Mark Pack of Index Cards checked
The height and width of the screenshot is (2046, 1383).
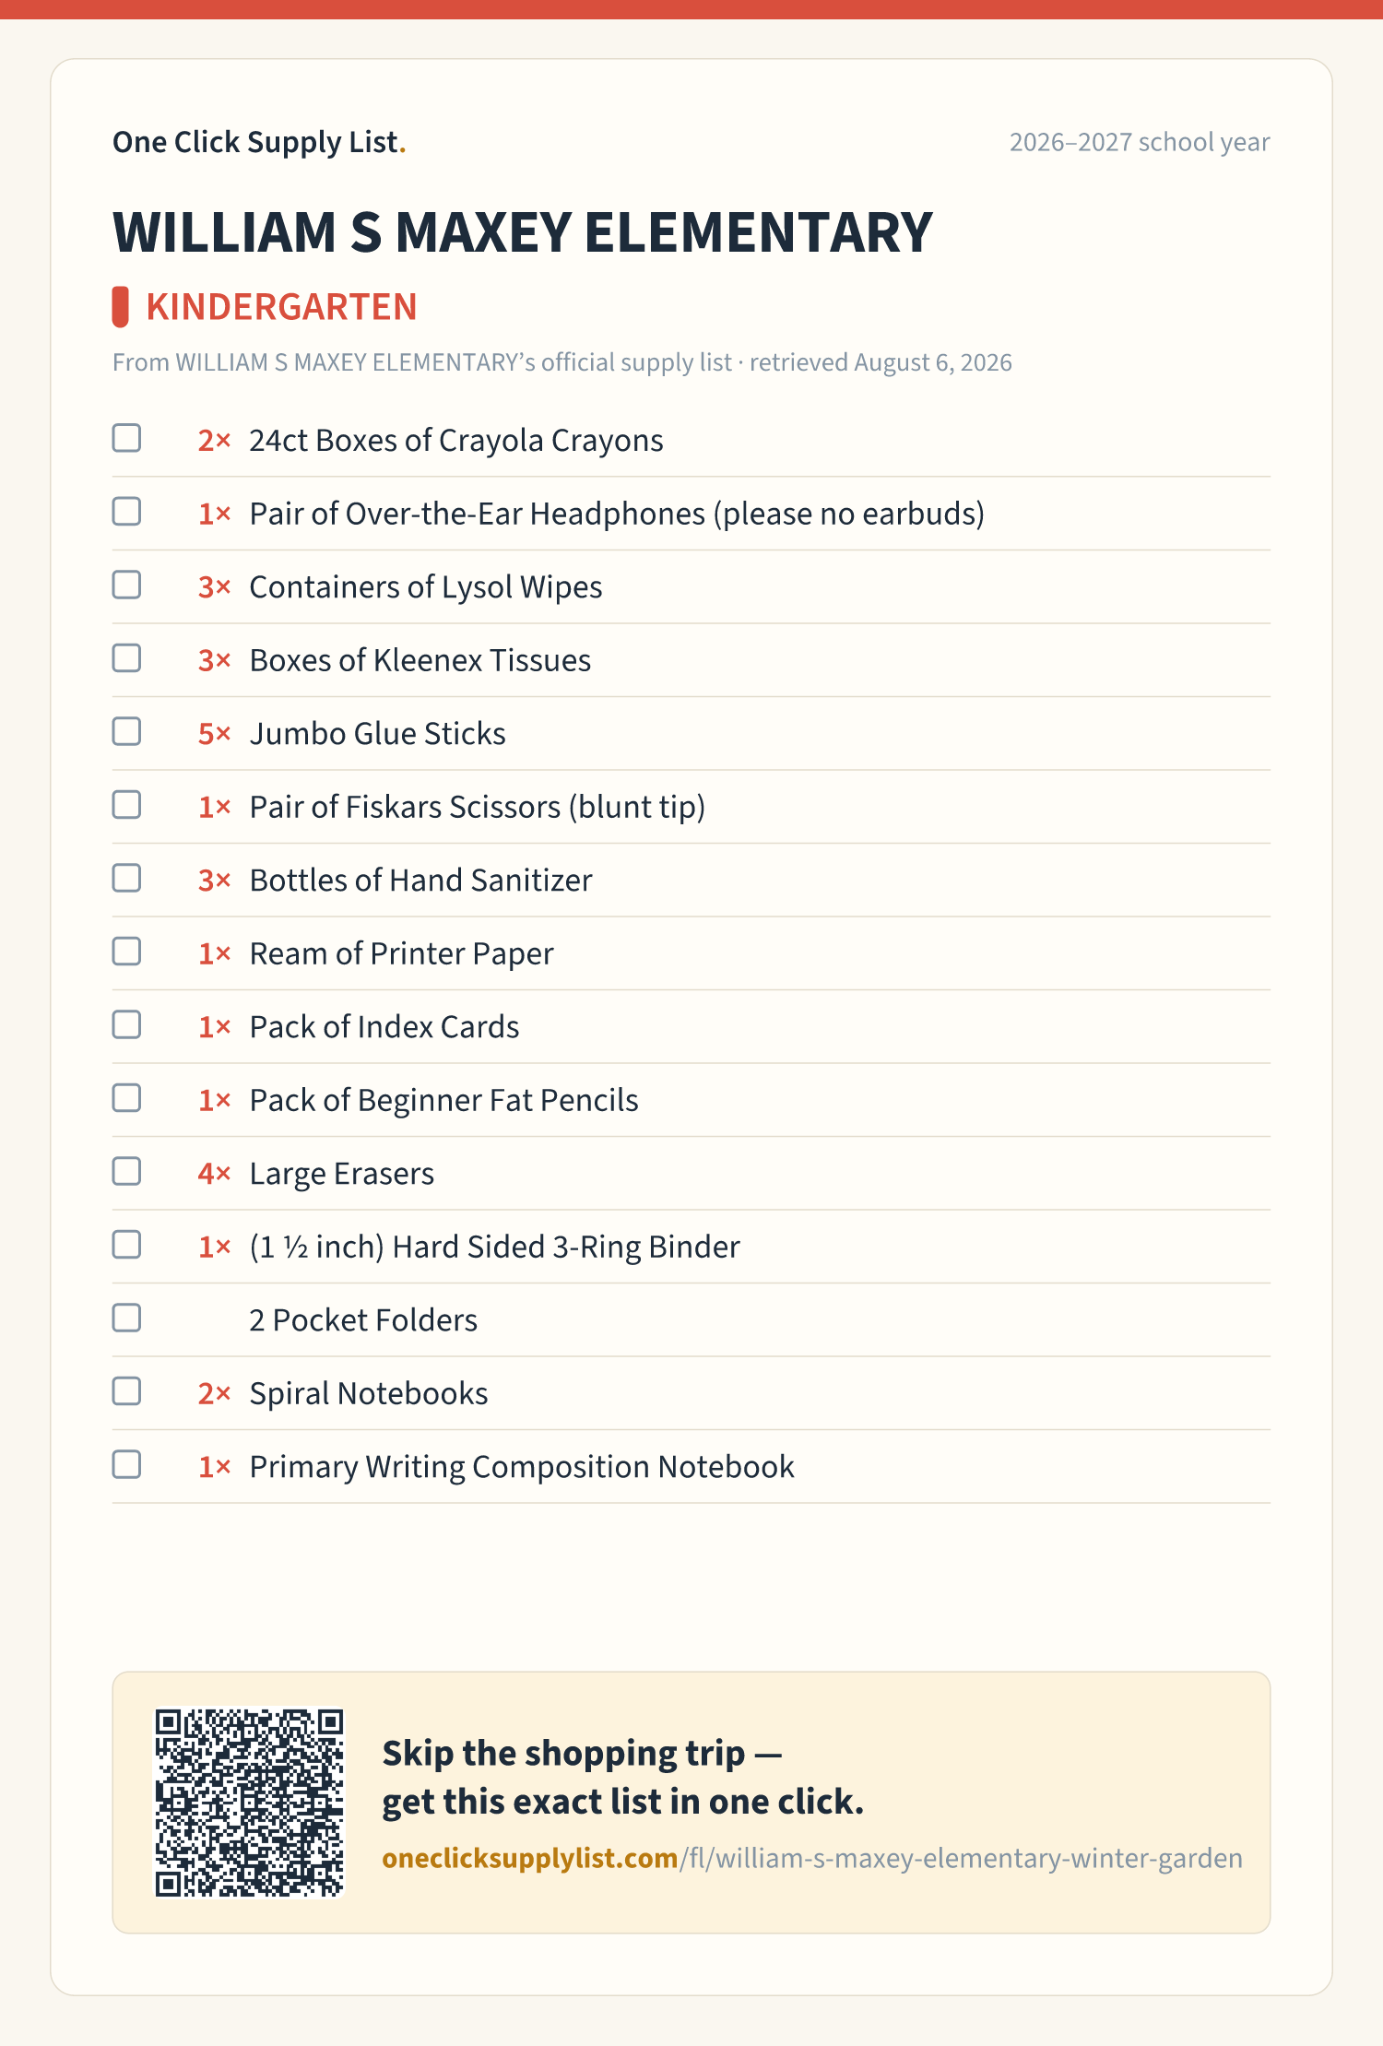(126, 1024)
